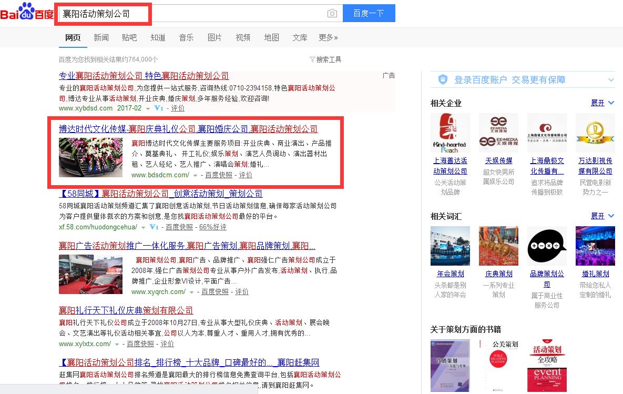Click the search tools filter icon
Screen dimensions: 623x394
(312, 59)
